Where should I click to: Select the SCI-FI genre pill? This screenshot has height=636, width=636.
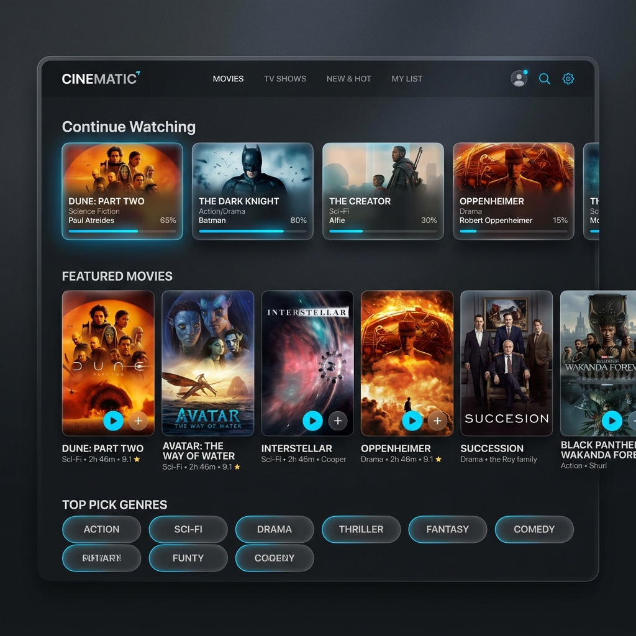click(x=188, y=529)
